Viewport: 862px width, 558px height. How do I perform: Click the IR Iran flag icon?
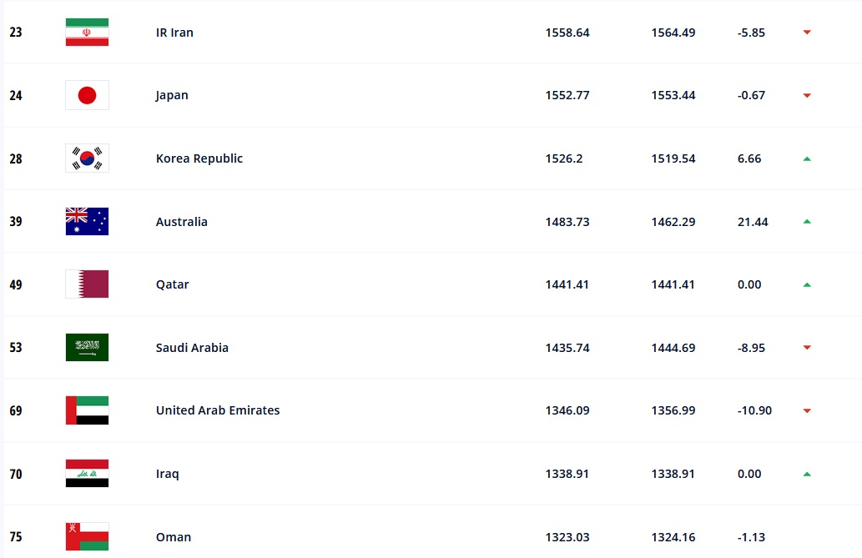point(87,33)
